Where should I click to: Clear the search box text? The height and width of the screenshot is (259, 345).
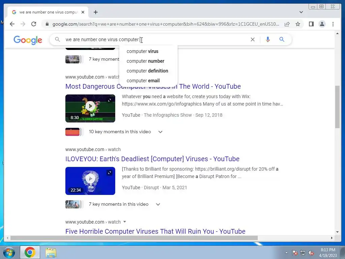pyautogui.click(x=253, y=39)
